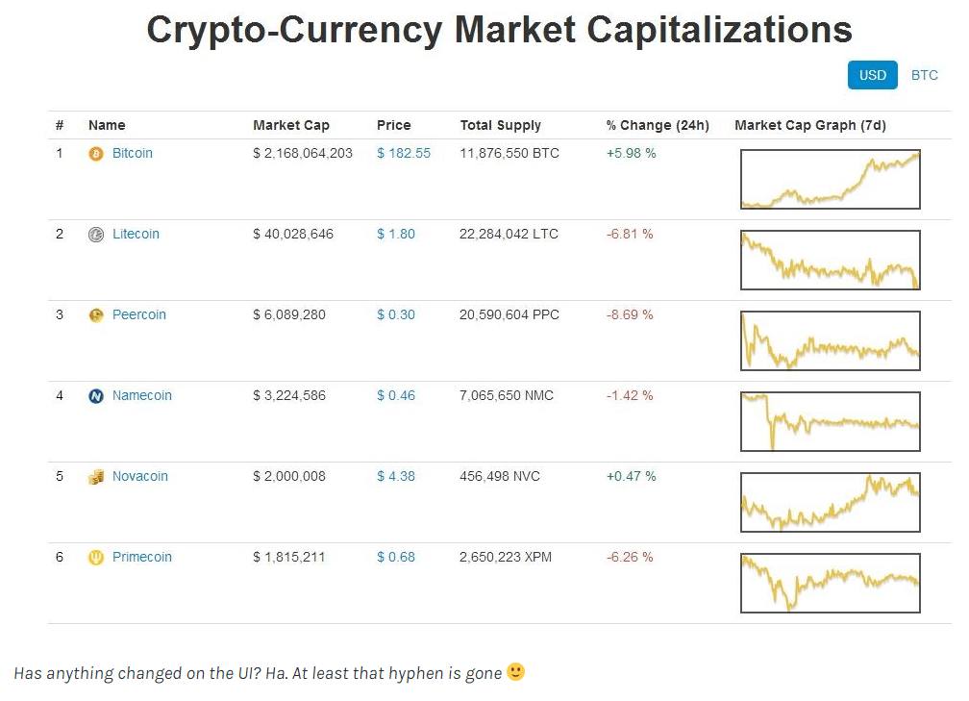Switch currency display to BTC
Viewport: 969px width, 701px height.
click(x=924, y=75)
